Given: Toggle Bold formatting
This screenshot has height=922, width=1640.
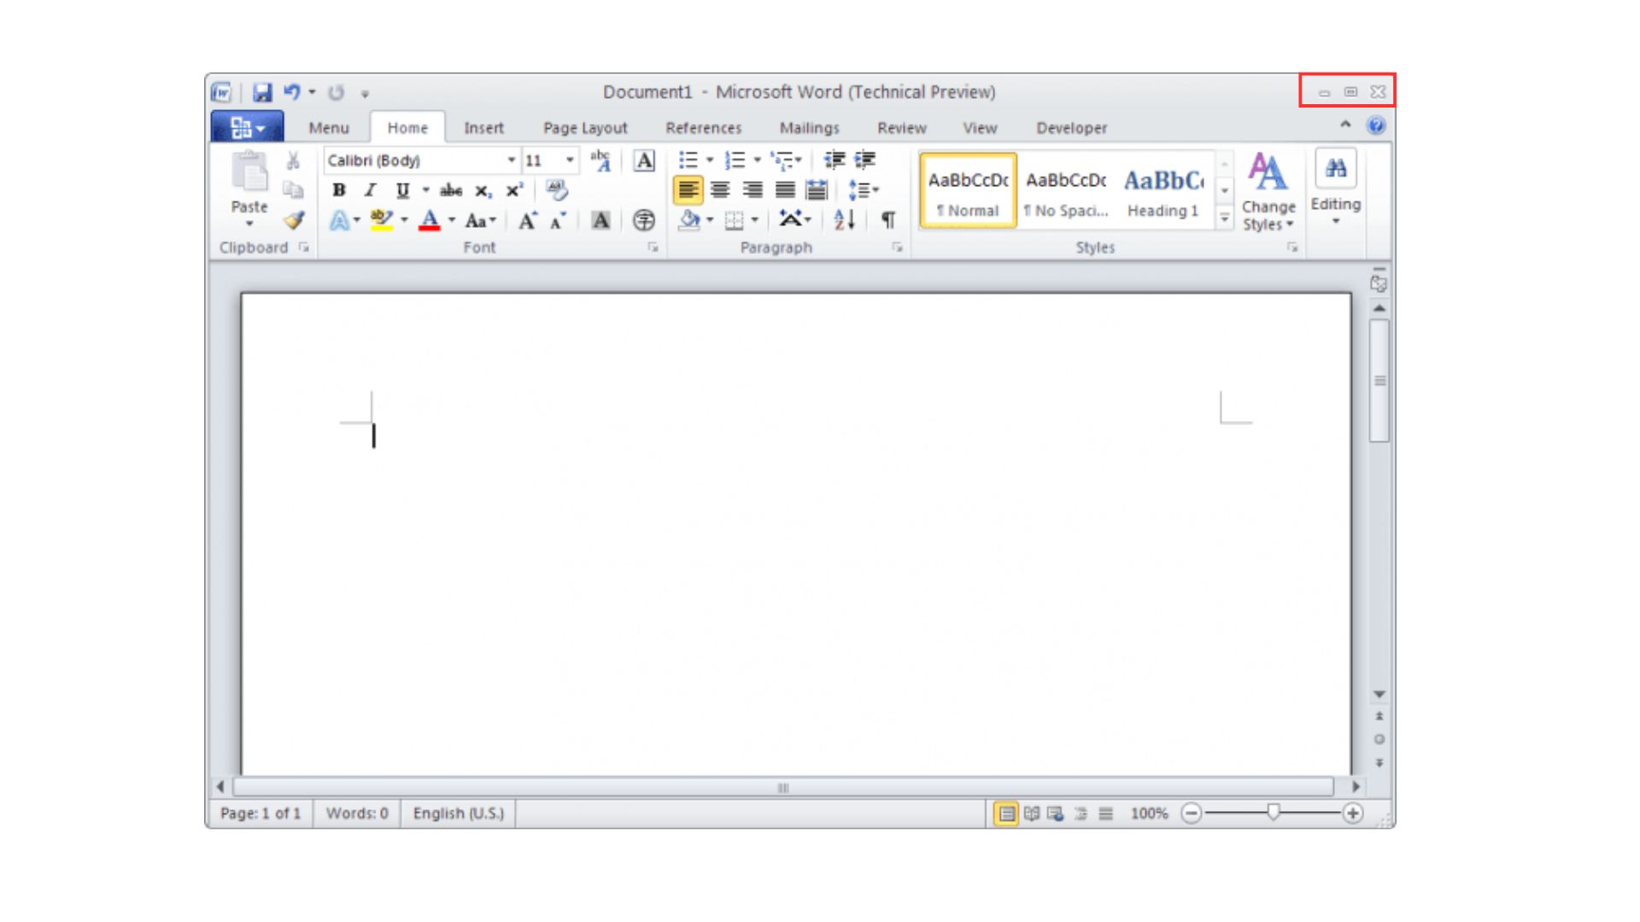Looking at the screenshot, I should tap(339, 190).
